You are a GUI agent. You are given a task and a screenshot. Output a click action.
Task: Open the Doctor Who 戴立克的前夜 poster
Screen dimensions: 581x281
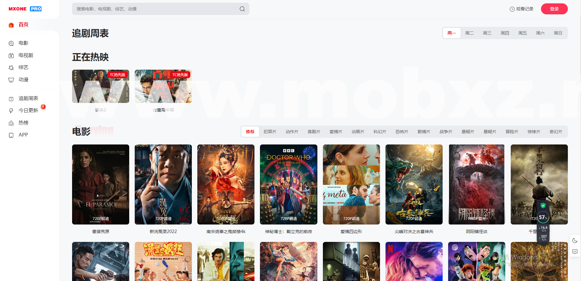pyautogui.click(x=289, y=184)
